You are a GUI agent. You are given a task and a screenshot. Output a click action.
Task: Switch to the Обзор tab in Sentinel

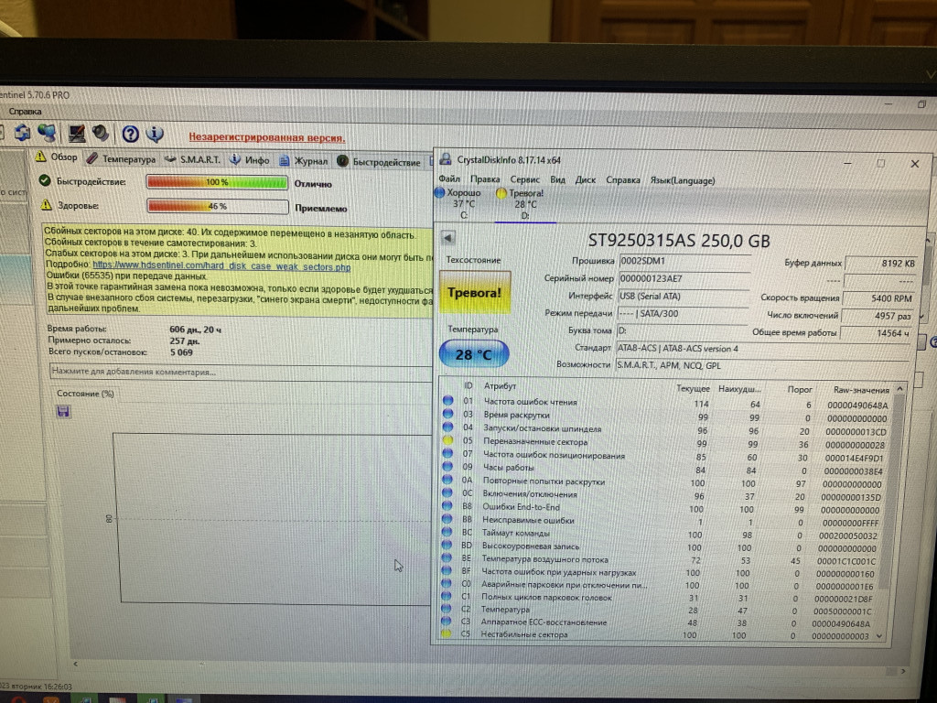click(x=57, y=157)
